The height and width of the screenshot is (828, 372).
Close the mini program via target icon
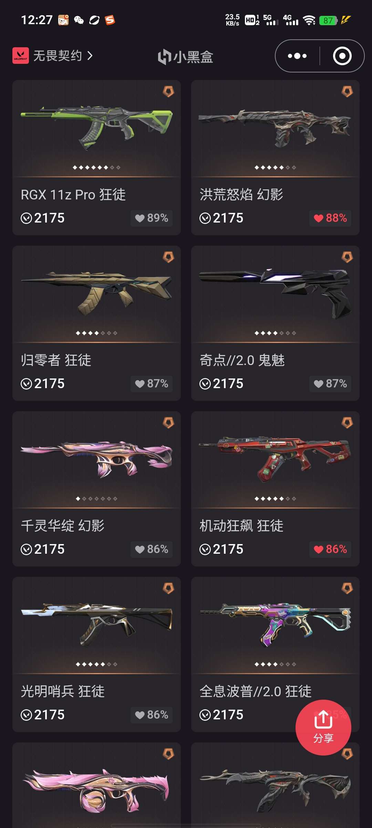pyautogui.click(x=342, y=56)
